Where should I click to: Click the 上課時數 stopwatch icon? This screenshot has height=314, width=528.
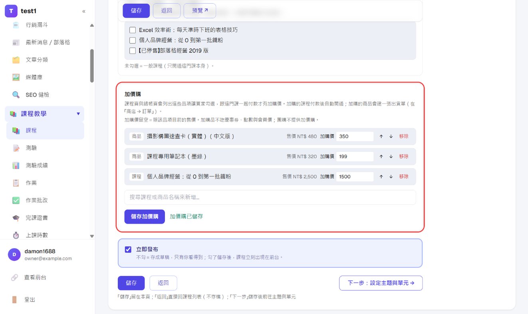[x=16, y=235]
